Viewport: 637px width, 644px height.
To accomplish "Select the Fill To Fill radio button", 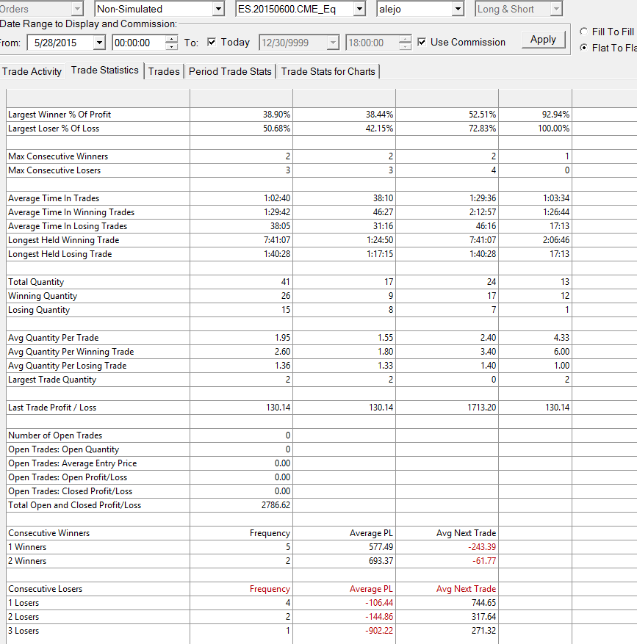I will [x=583, y=32].
